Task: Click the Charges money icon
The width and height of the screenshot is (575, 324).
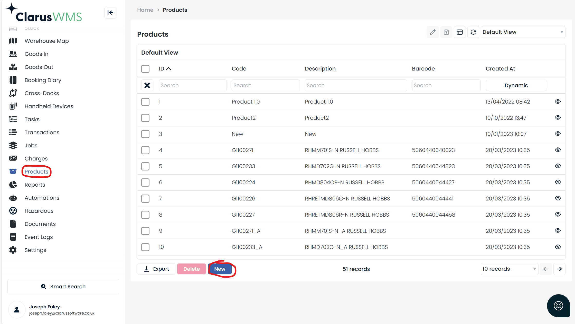Action: coord(13,159)
